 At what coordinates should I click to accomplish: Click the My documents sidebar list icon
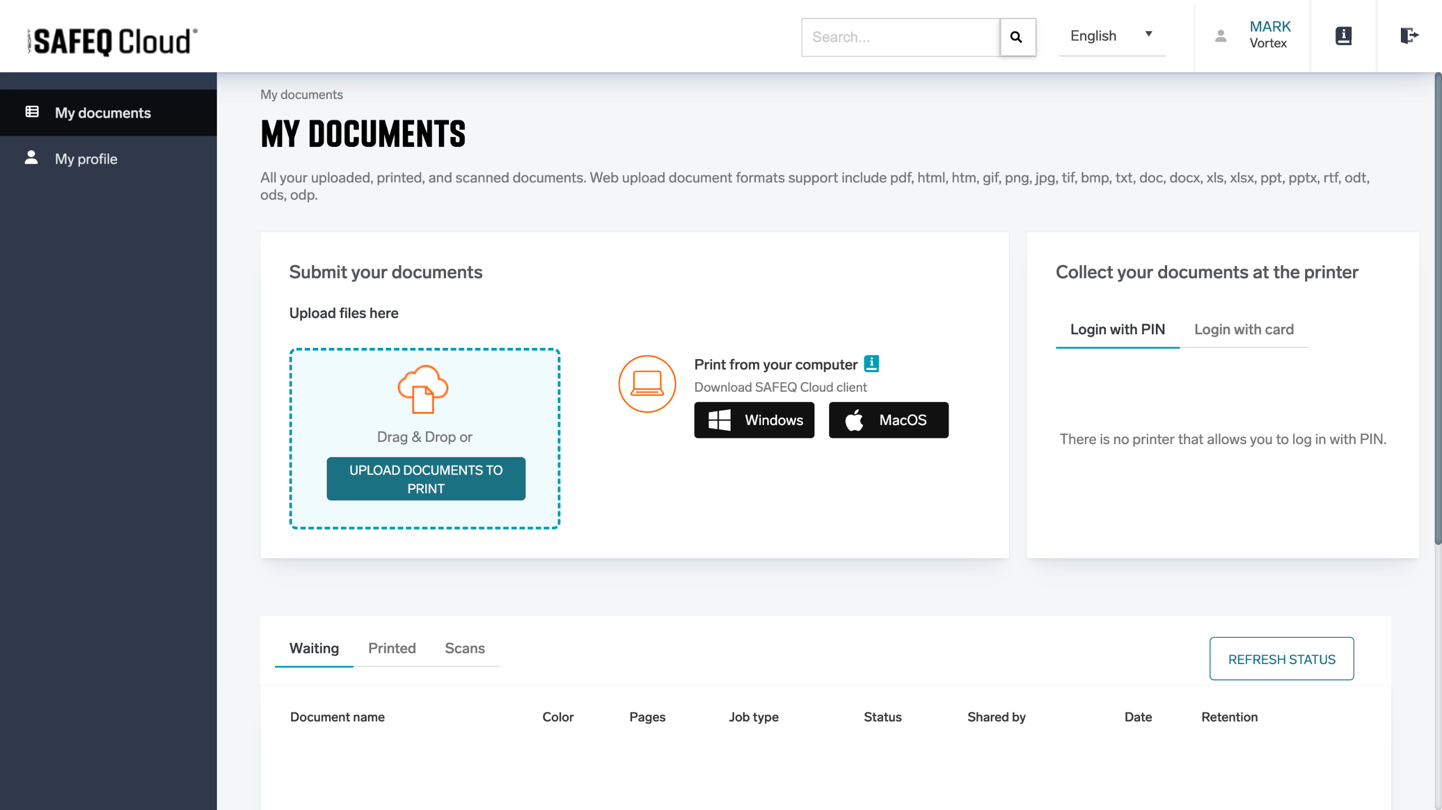(32, 112)
